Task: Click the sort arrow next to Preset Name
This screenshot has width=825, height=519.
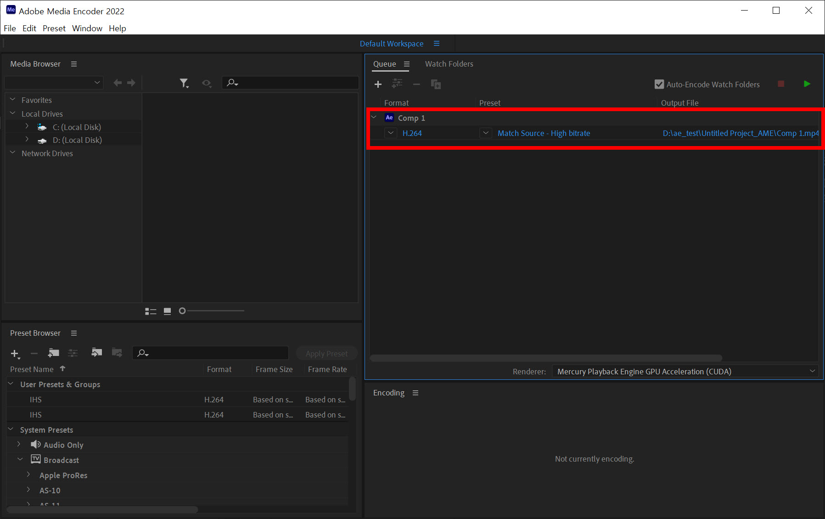Action: [x=62, y=368]
